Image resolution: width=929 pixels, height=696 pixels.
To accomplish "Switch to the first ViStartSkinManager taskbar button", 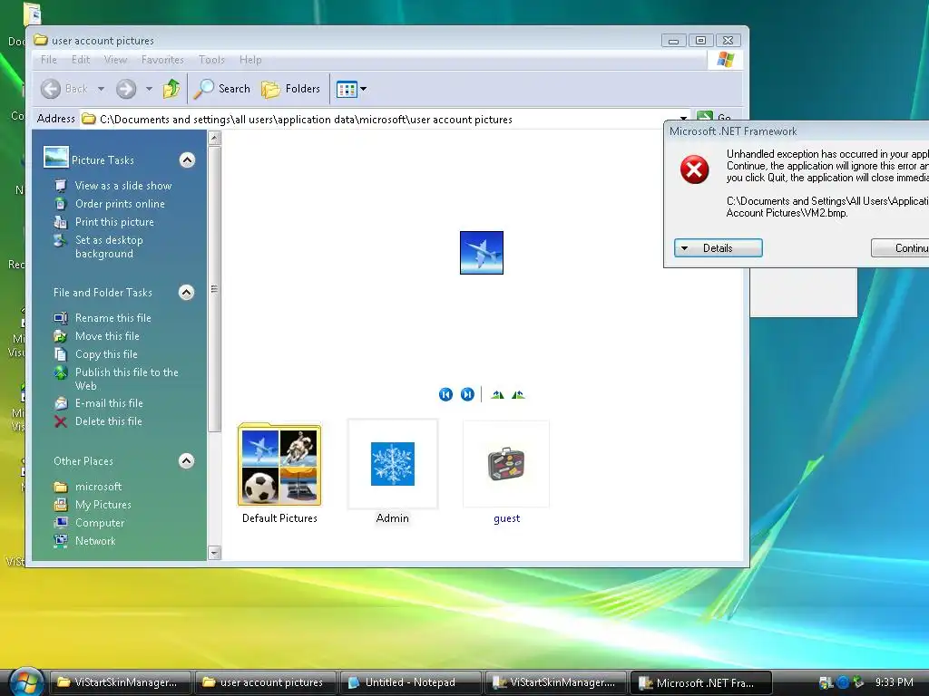I will (121, 682).
